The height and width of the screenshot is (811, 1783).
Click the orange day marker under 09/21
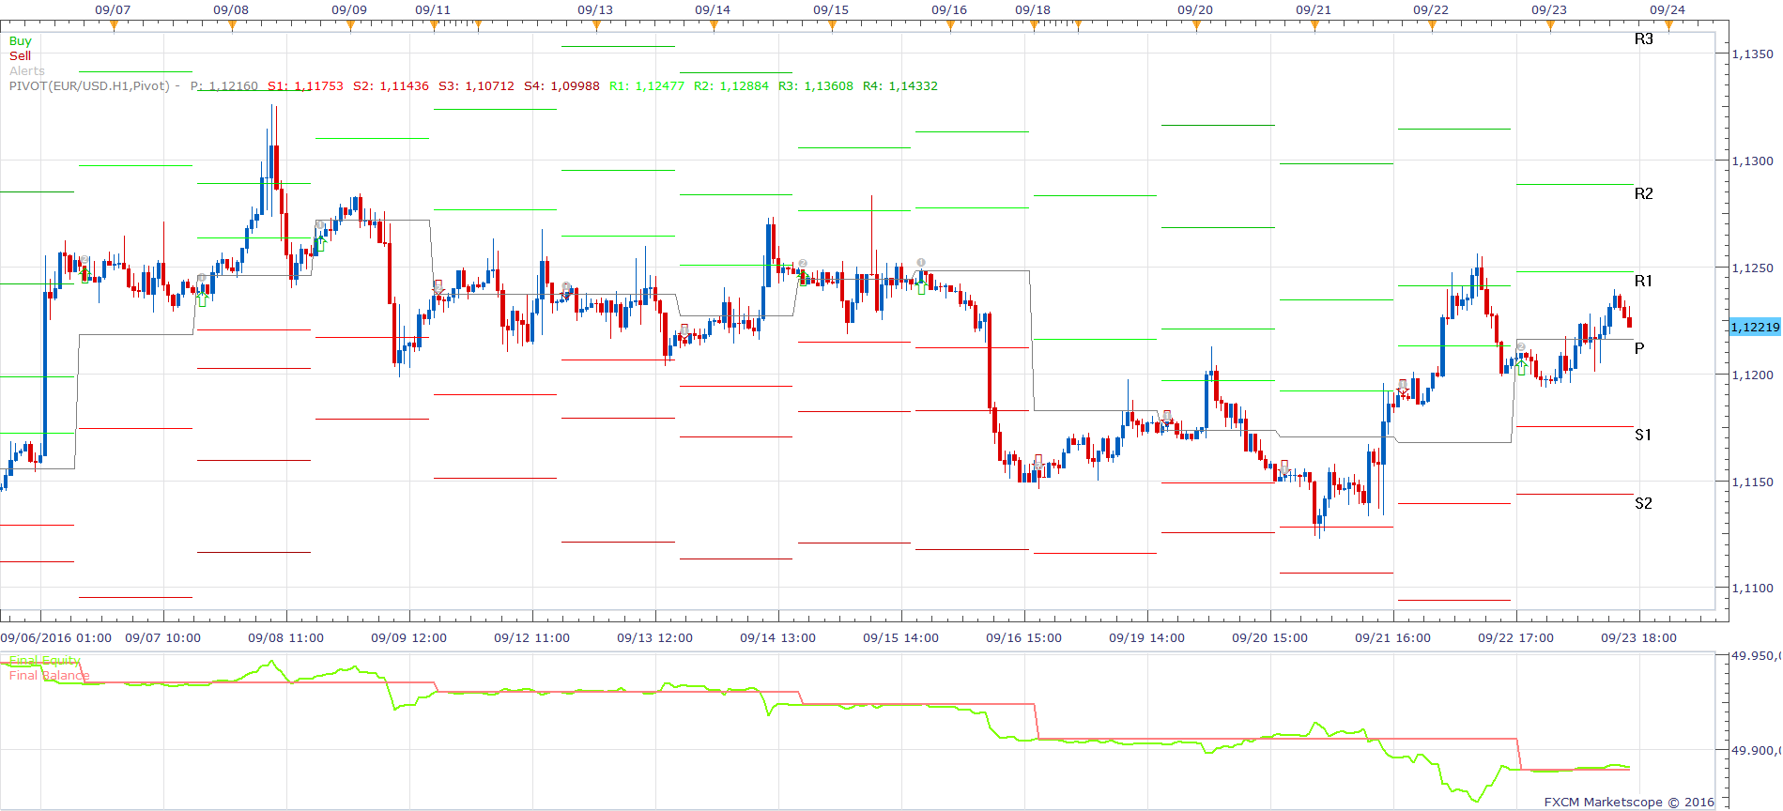pyautogui.click(x=1314, y=26)
